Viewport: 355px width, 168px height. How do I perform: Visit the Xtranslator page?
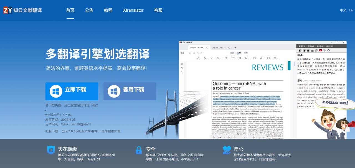133,10
